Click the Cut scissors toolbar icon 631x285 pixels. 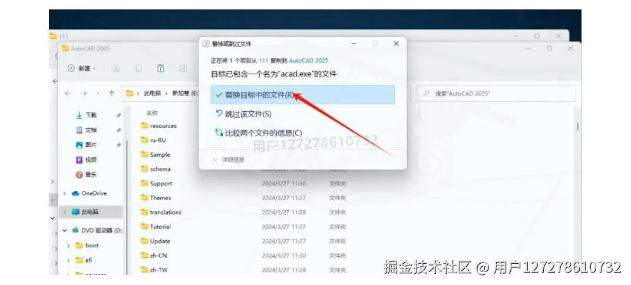(116, 68)
